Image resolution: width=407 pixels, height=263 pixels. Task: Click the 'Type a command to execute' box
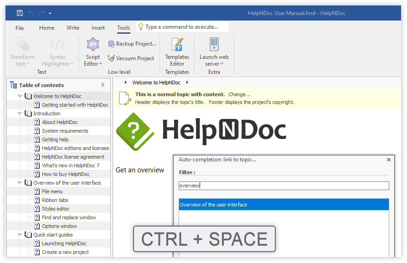pyautogui.click(x=183, y=27)
